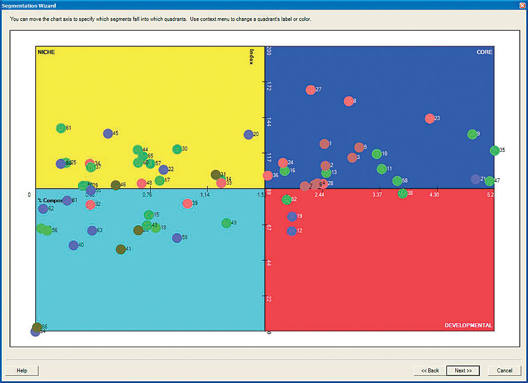
Task: Select segment 11 data point
Action: [x=381, y=169]
